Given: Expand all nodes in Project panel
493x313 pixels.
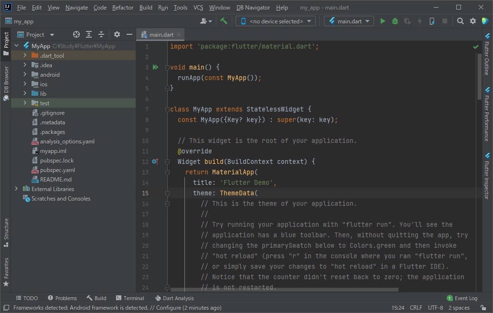Looking at the screenshot, I should (x=89, y=34).
